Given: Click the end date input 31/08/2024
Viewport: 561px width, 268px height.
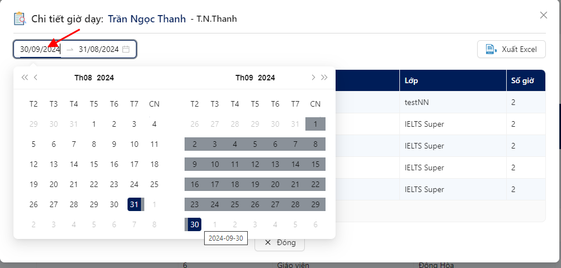Looking at the screenshot, I should tap(99, 49).
